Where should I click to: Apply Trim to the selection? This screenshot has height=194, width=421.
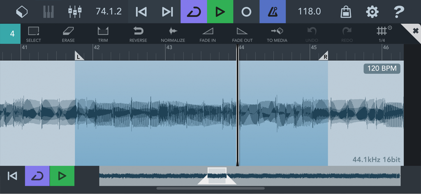point(103,34)
